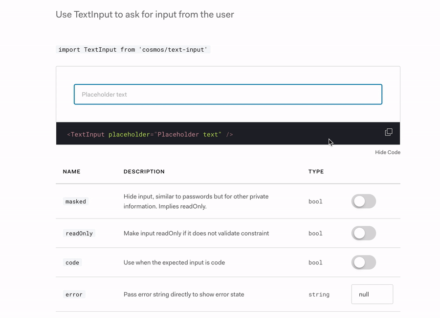This screenshot has width=440, height=318.
Task: Copy the TextInput code snippet
Action: (x=388, y=132)
